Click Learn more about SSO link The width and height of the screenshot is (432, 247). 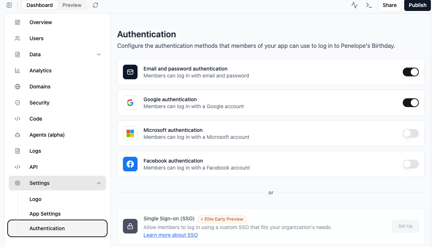pos(170,235)
